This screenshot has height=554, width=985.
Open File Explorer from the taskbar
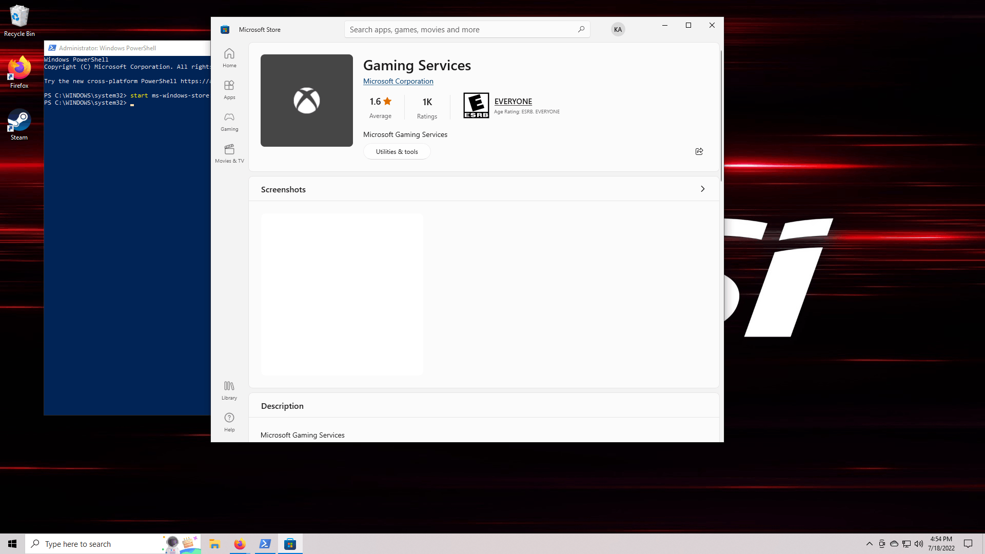[214, 544]
